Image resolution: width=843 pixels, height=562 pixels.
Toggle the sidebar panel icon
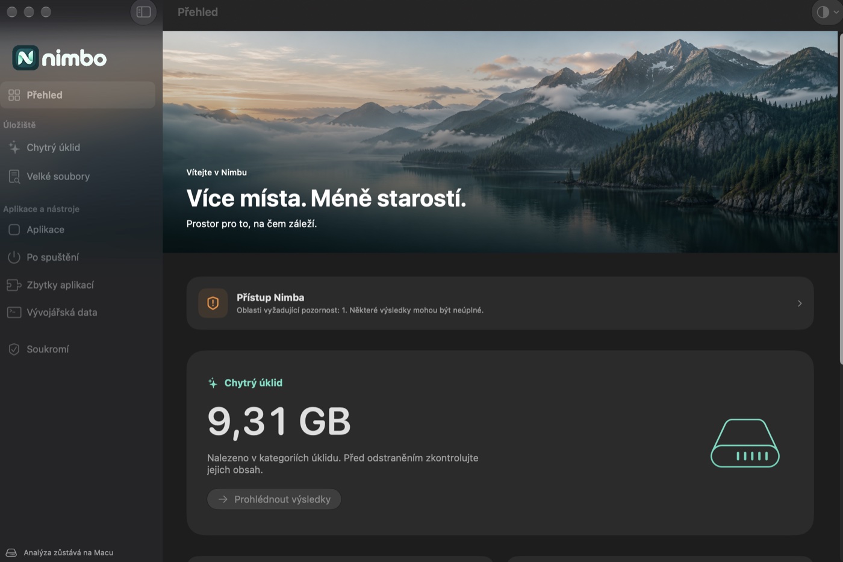coord(143,12)
